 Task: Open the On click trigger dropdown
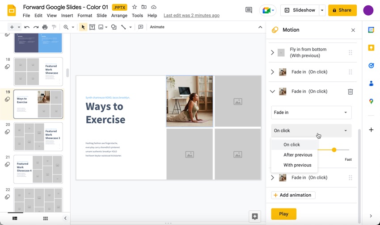[x=311, y=131]
